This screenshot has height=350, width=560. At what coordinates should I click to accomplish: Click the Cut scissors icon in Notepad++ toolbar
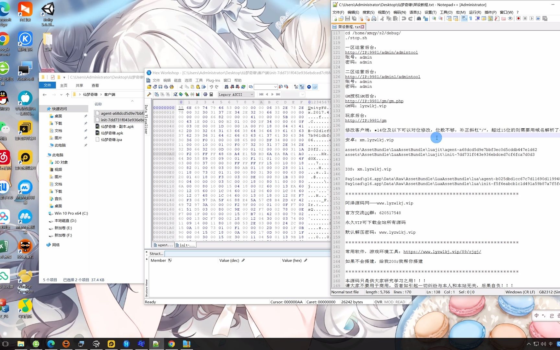pyautogui.click(x=382, y=18)
